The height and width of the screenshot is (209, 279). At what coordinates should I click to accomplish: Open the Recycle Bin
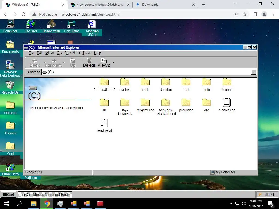click(10, 87)
